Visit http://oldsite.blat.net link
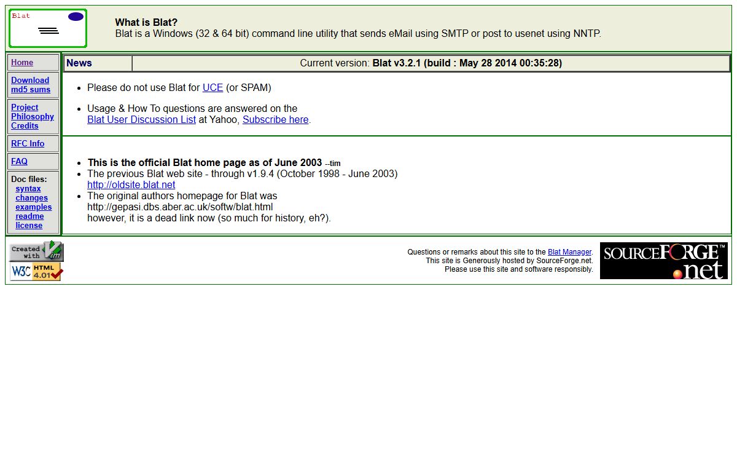 (x=131, y=184)
